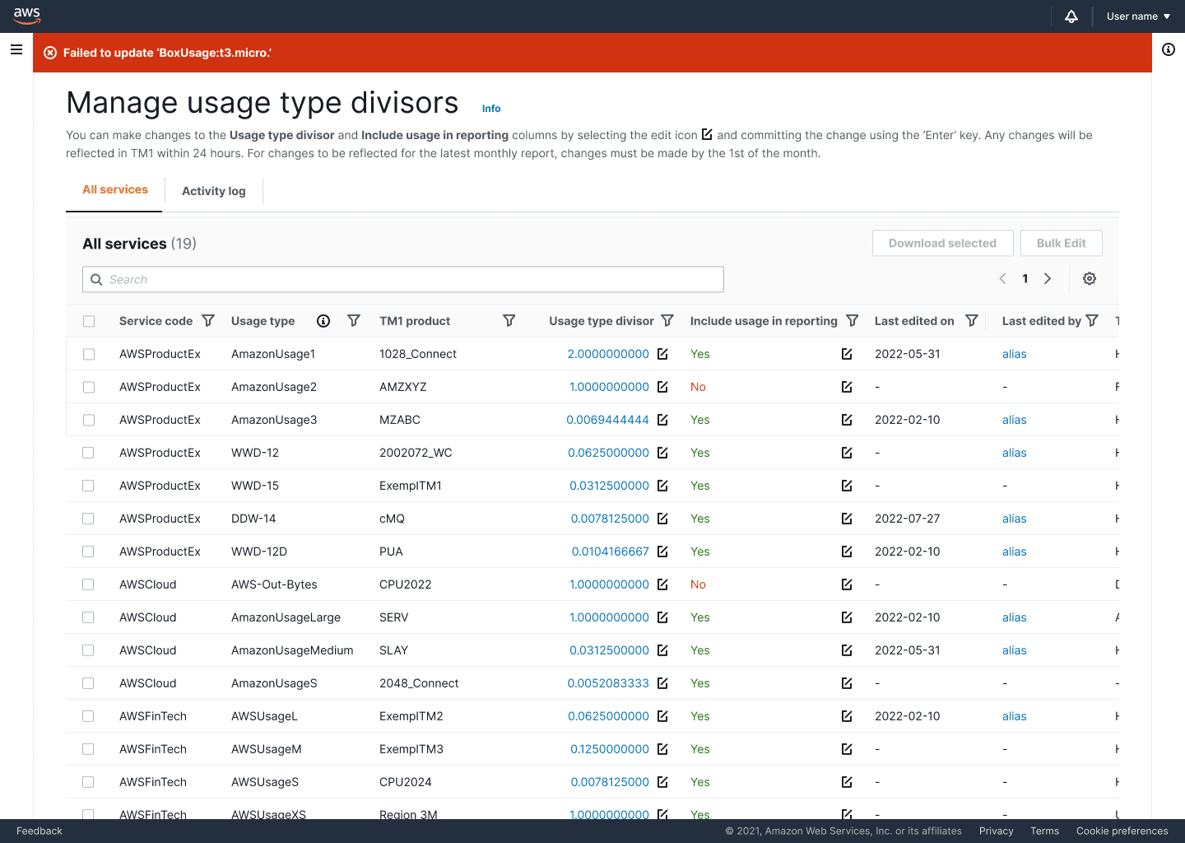
Task: Click the Bulk Edit button
Action: 1062,243
